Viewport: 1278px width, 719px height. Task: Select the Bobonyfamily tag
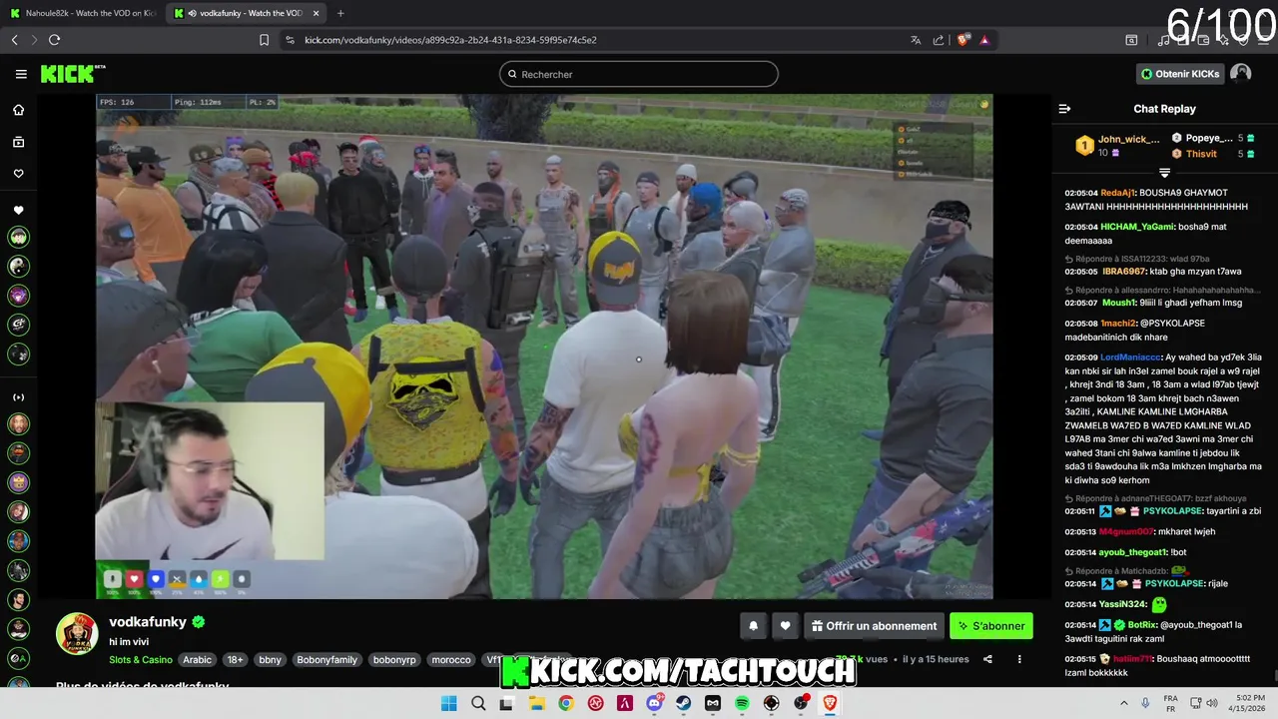326,660
